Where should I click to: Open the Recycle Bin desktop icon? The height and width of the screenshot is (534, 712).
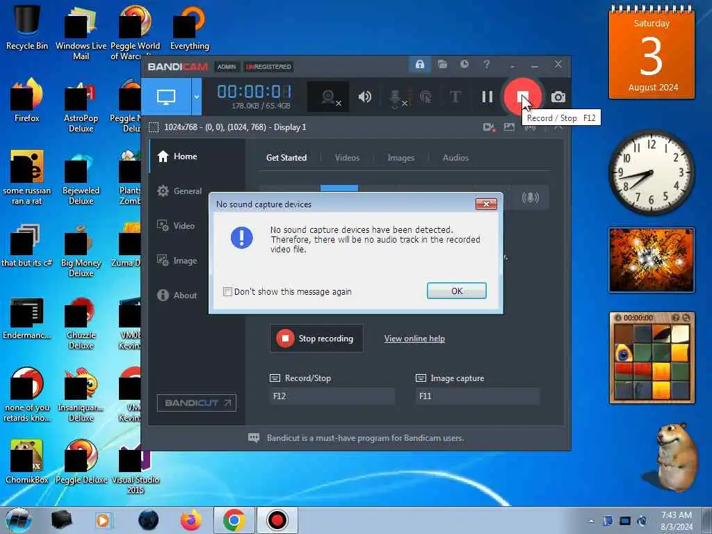(x=27, y=26)
